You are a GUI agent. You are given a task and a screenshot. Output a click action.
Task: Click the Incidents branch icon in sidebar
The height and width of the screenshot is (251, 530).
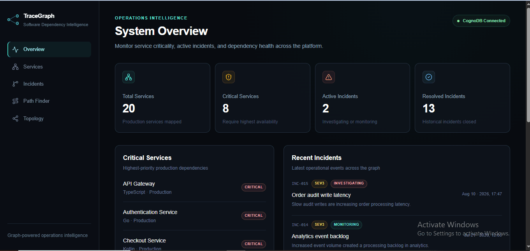pos(16,84)
